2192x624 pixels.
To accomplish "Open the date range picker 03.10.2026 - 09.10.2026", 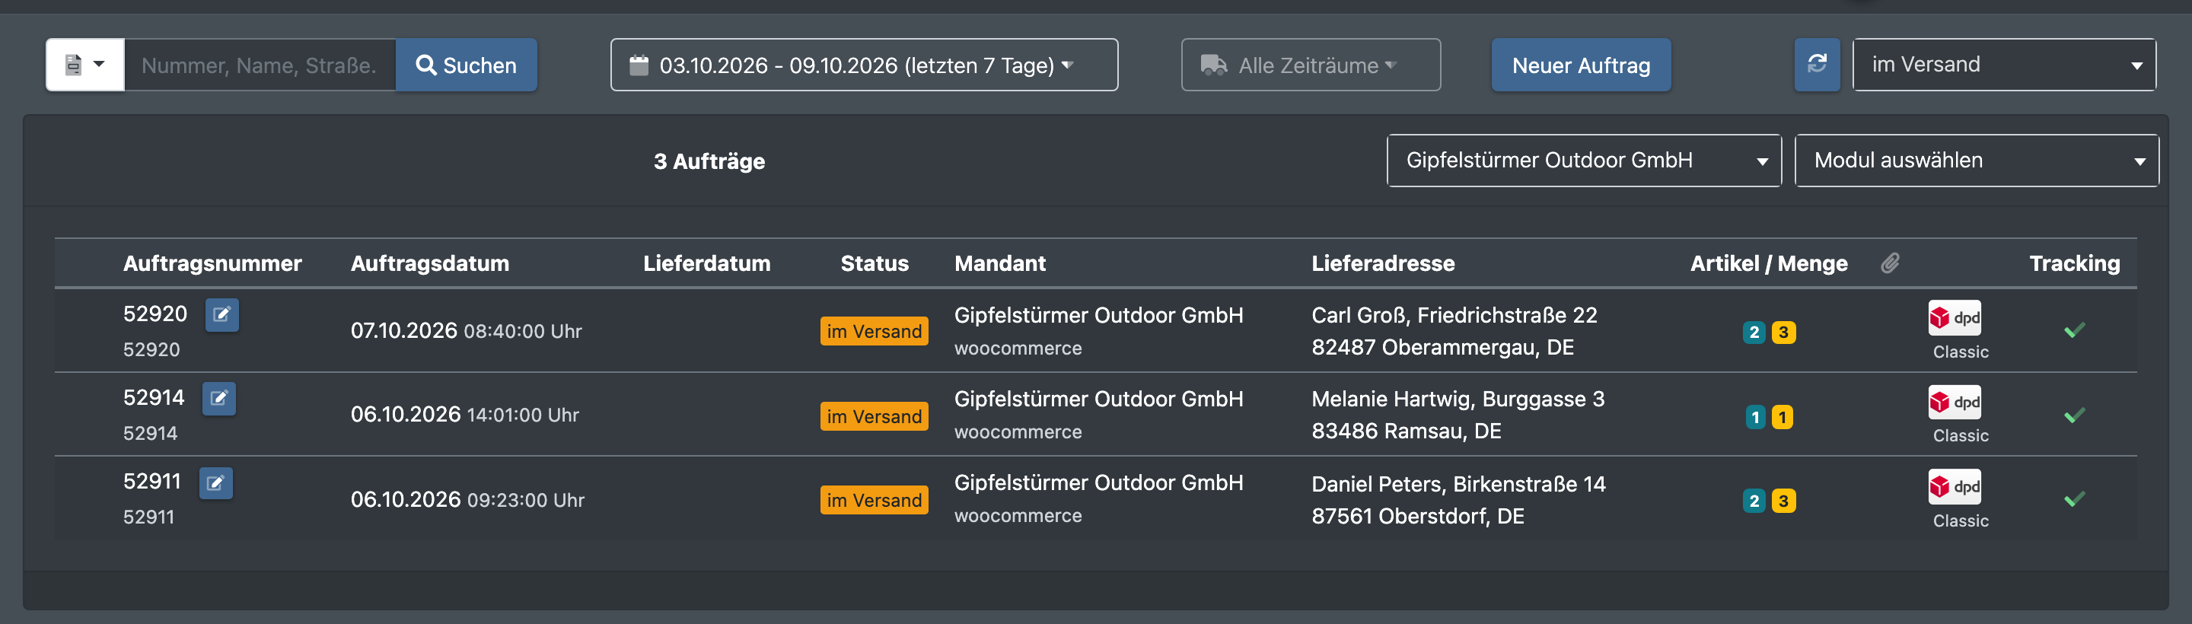I will [864, 65].
